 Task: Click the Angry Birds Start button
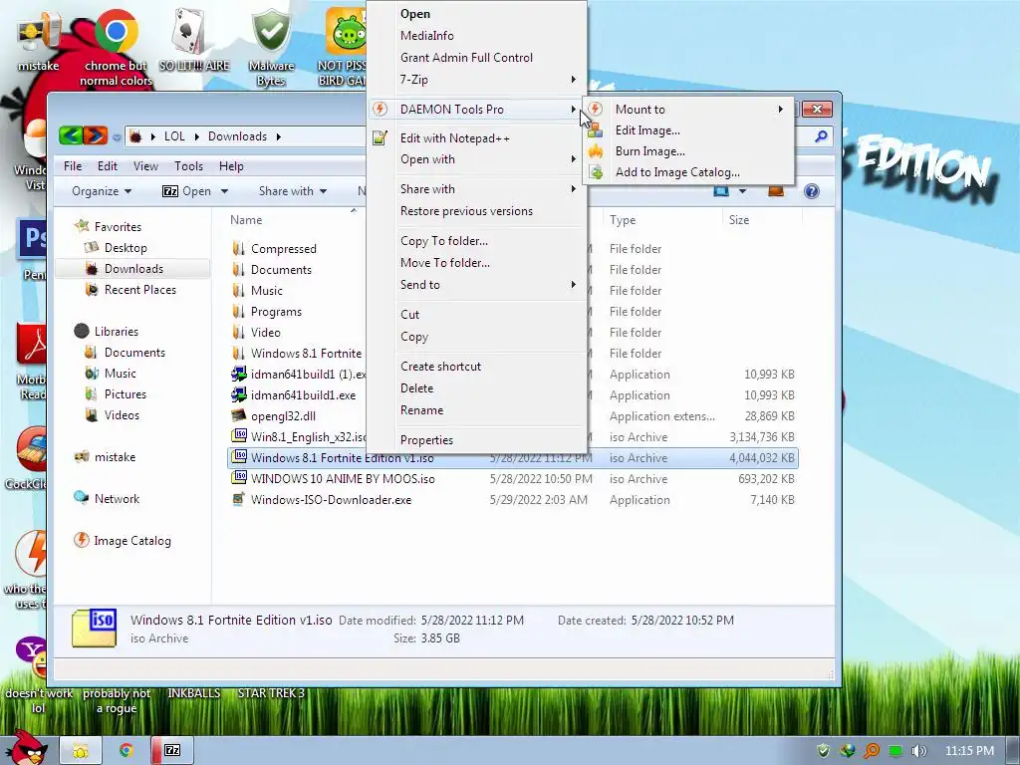(25, 748)
